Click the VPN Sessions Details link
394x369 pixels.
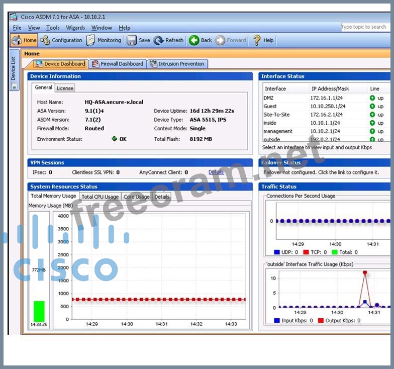216,172
